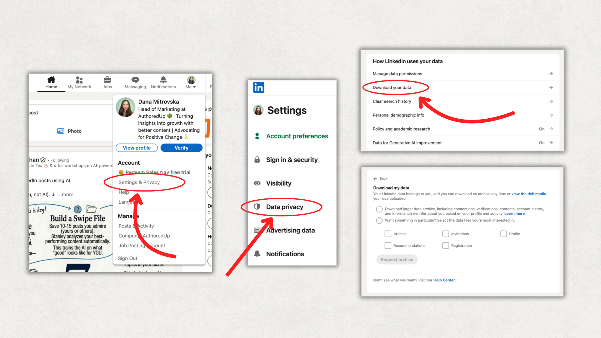Click Sign Out in the dropdown
The height and width of the screenshot is (338, 601).
pos(127,258)
